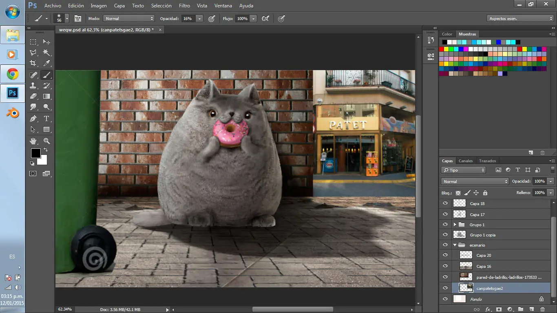Viewport: 557px width, 313px height.
Task: Toggle pressure for opacity in options bar
Action: 212,19
